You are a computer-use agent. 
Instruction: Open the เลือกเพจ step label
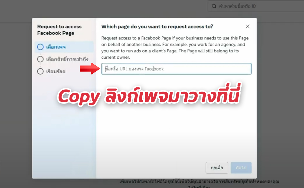point(56,47)
